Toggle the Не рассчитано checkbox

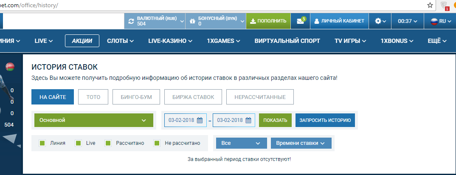tap(157, 143)
